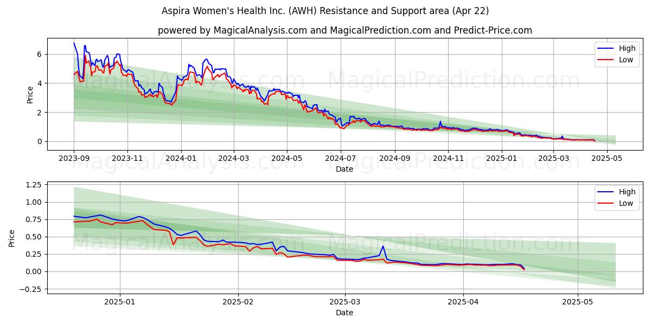Click the '2025-02' tick label on bottom chart
Viewport: 651px width, 325px height.
tap(238, 302)
